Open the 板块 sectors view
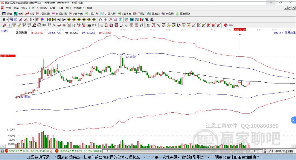Screen dimensions: 296x160 tap(19, 14)
